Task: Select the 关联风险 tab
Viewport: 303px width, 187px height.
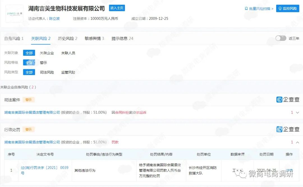Action: [x=41, y=39]
